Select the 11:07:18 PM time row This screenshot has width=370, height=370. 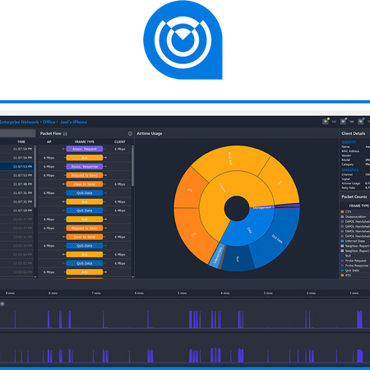(x=16, y=210)
